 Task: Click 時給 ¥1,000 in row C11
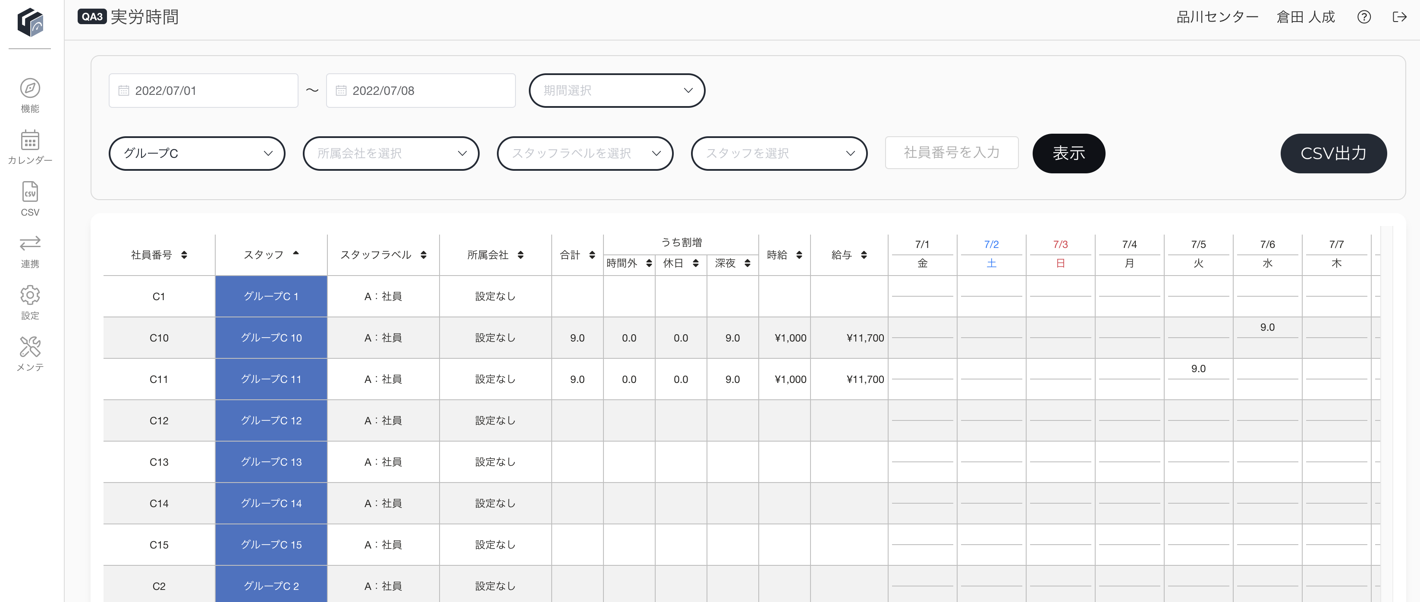click(x=790, y=379)
